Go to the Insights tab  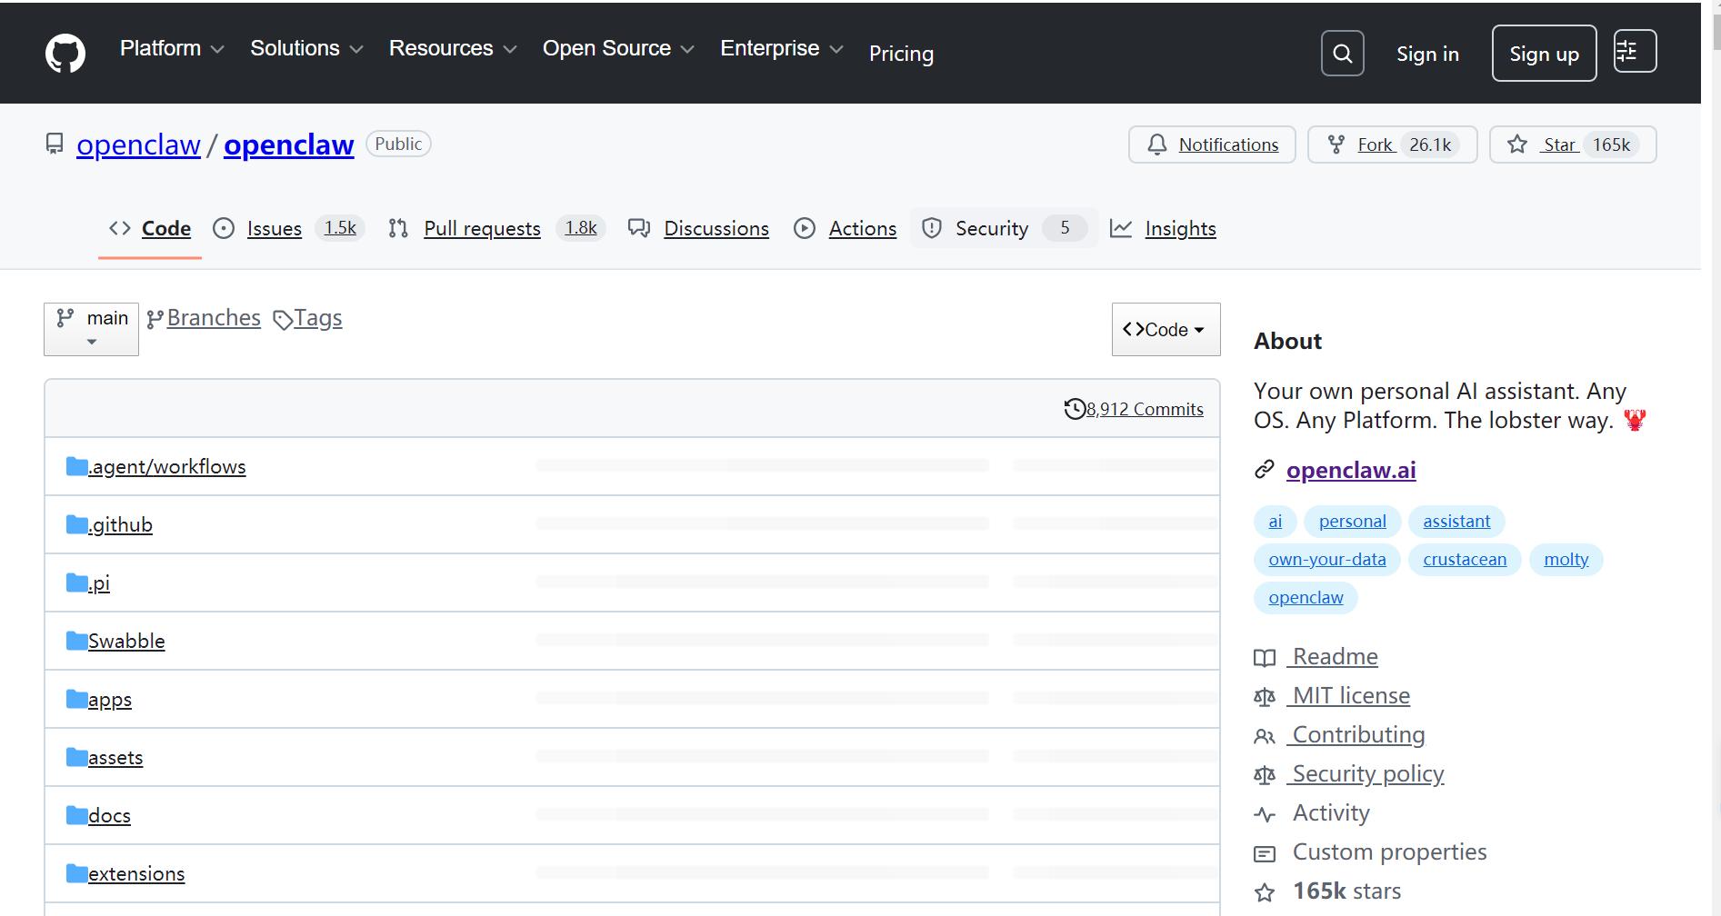pos(1179,229)
